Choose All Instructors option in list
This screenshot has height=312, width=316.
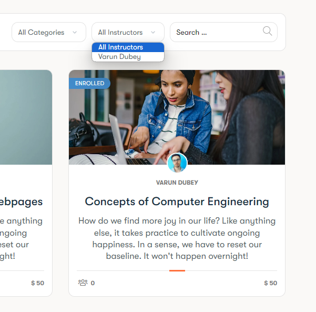[x=120, y=47]
